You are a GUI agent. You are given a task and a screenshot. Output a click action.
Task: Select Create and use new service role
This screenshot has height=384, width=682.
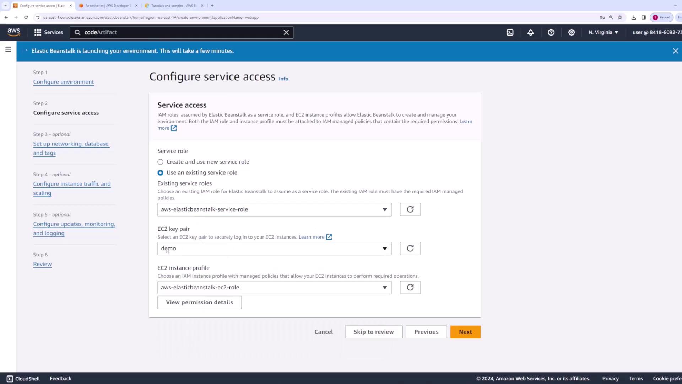click(x=161, y=162)
